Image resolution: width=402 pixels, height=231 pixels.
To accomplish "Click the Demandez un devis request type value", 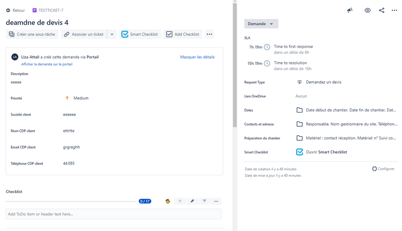I will [324, 82].
